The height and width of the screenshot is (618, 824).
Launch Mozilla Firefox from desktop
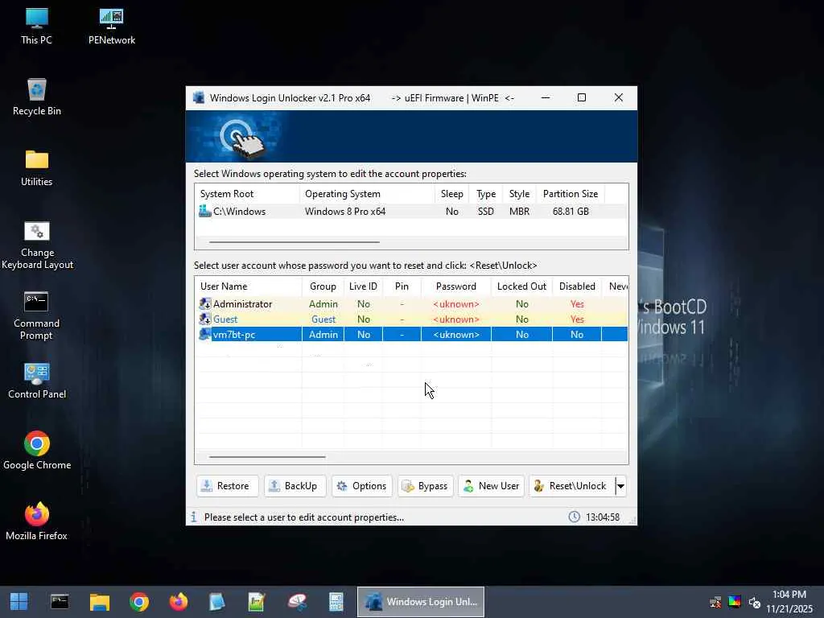coord(36,521)
